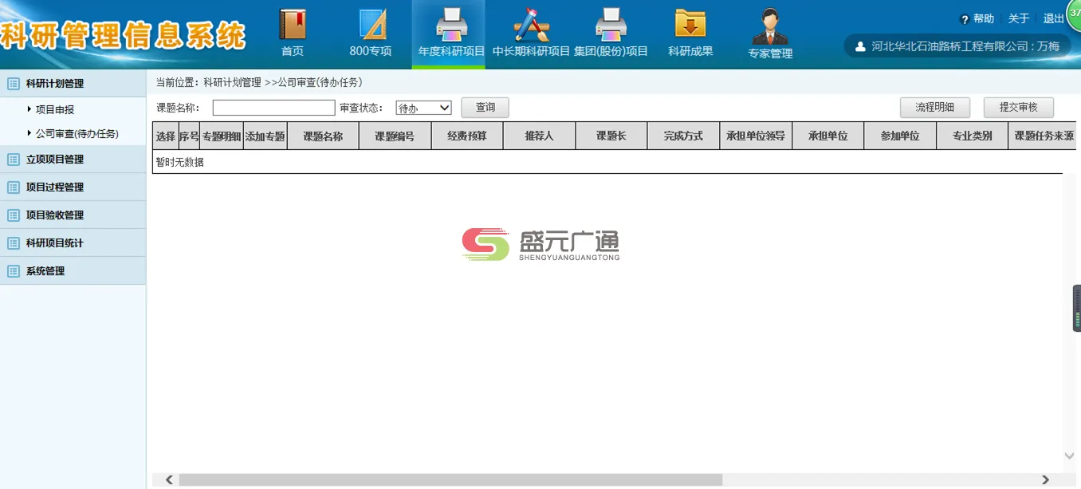Click the 提交审核 button
1081x489 pixels.
coord(1018,106)
